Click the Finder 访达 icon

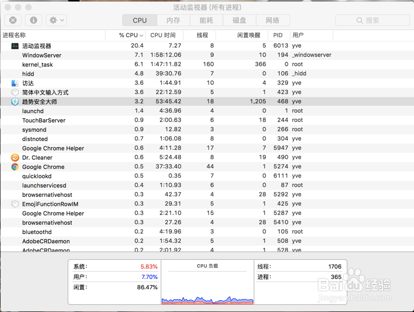[x=15, y=83]
